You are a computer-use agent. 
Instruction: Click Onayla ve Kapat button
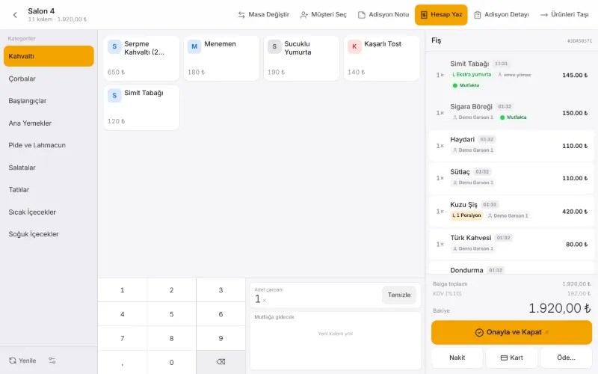pos(511,332)
